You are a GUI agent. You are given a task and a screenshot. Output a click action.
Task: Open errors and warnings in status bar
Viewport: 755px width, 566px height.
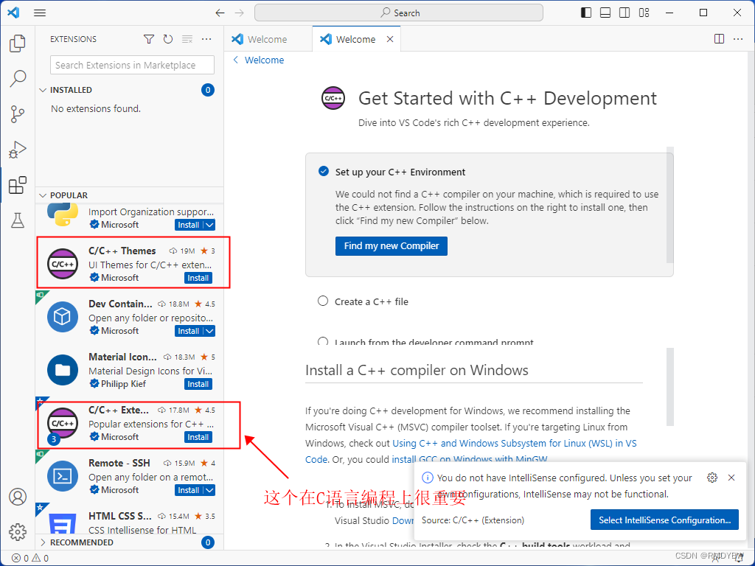[29, 559]
